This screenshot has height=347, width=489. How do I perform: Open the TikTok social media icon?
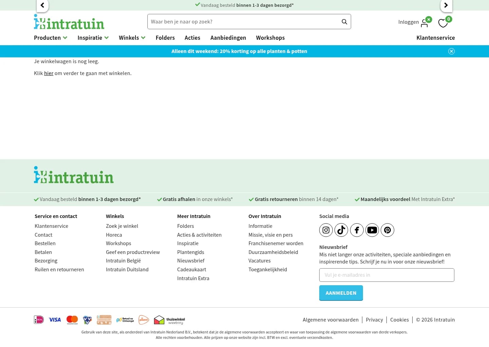[x=341, y=230]
